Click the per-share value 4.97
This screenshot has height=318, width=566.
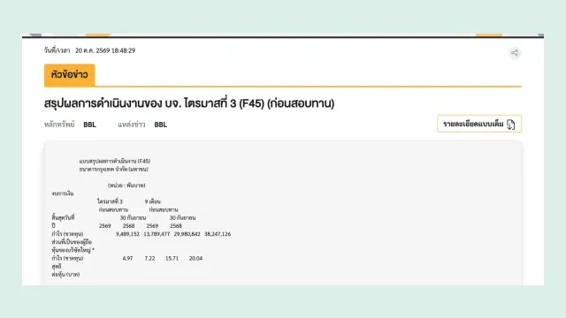pyautogui.click(x=127, y=258)
